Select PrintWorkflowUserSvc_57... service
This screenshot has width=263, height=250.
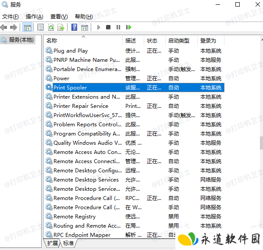tap(88, 115)
